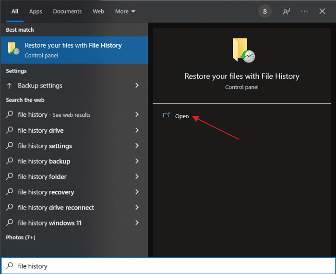Screen dimensions: 336x274
Task: Click the Backup settings upload icon
Action: click(x=9, y=86)
